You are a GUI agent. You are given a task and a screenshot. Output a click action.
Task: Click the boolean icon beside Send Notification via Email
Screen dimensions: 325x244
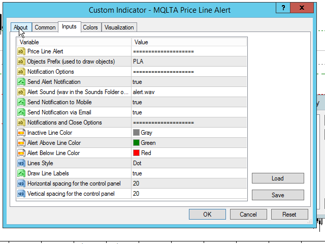(x=21, y=112)
